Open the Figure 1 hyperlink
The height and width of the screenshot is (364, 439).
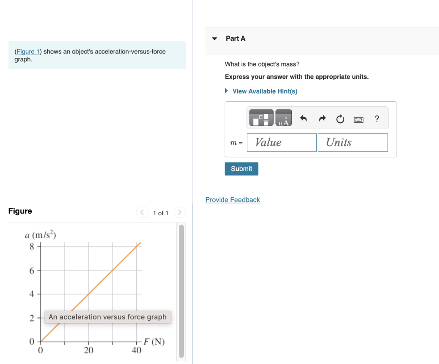[x=27, y=51]
